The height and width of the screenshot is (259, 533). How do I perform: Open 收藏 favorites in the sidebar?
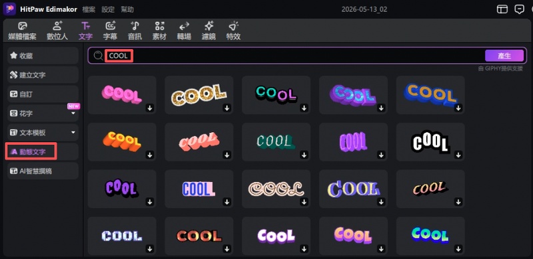[x=43, y=56]
